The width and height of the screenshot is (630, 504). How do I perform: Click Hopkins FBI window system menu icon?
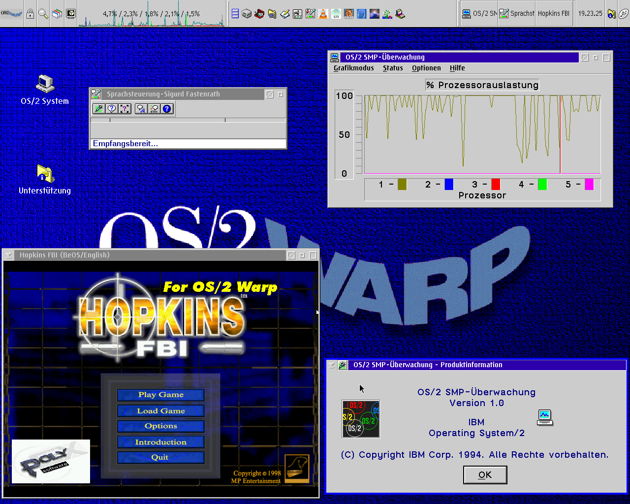[9, 255]
